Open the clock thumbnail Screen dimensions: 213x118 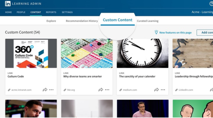pyautogui.click(x=143, y=53)
